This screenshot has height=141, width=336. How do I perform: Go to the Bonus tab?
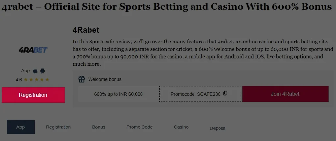[x=99, y=127]
